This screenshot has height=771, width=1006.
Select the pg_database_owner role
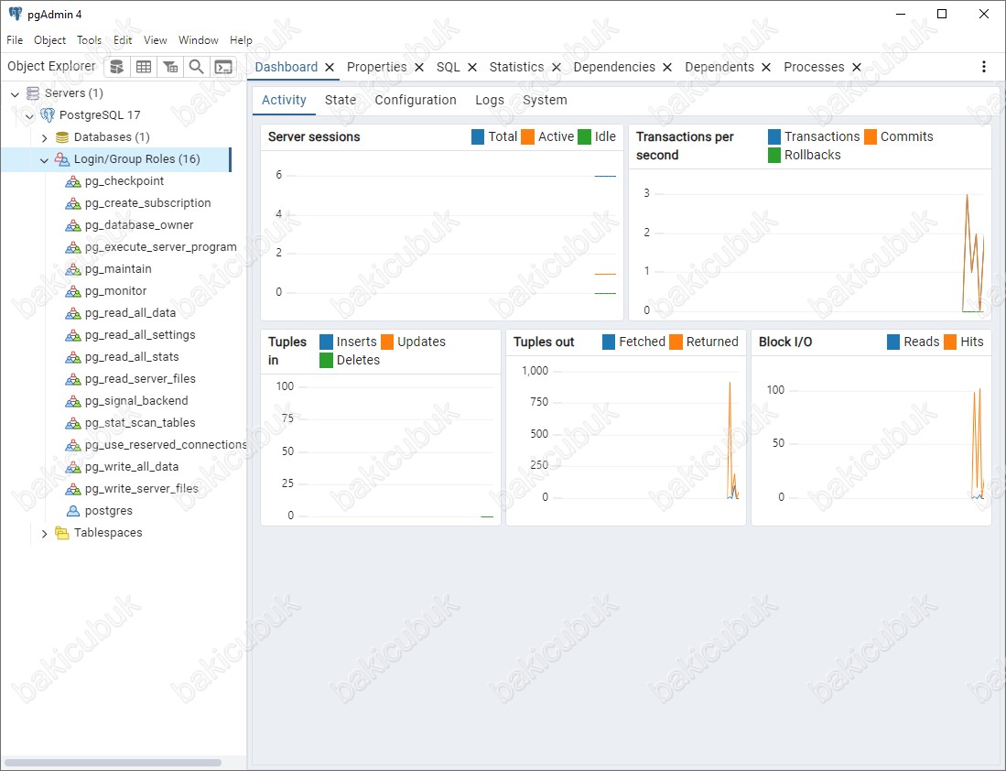pyautogui.click(x=139, y=225)
